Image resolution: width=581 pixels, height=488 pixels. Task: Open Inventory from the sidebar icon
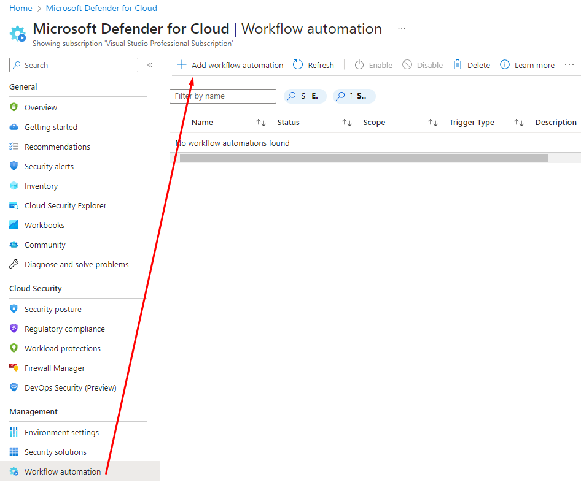click(14, 186)
